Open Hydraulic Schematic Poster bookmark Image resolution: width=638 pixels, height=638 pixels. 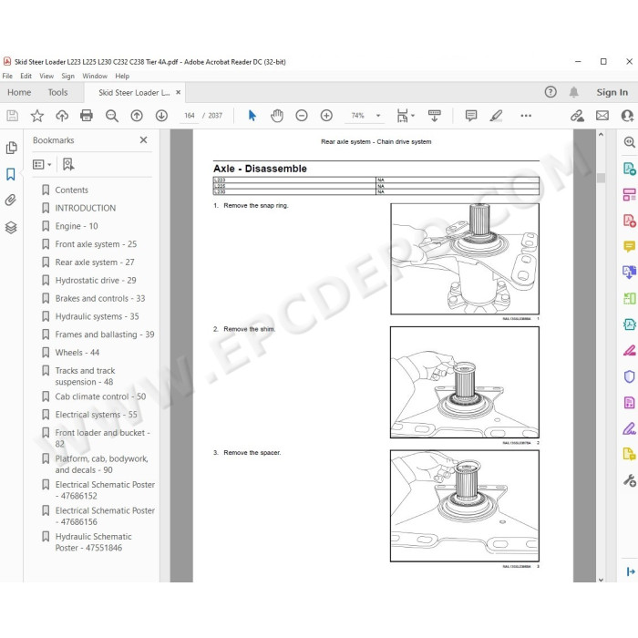pyautogui.click(x=93, y=542)
